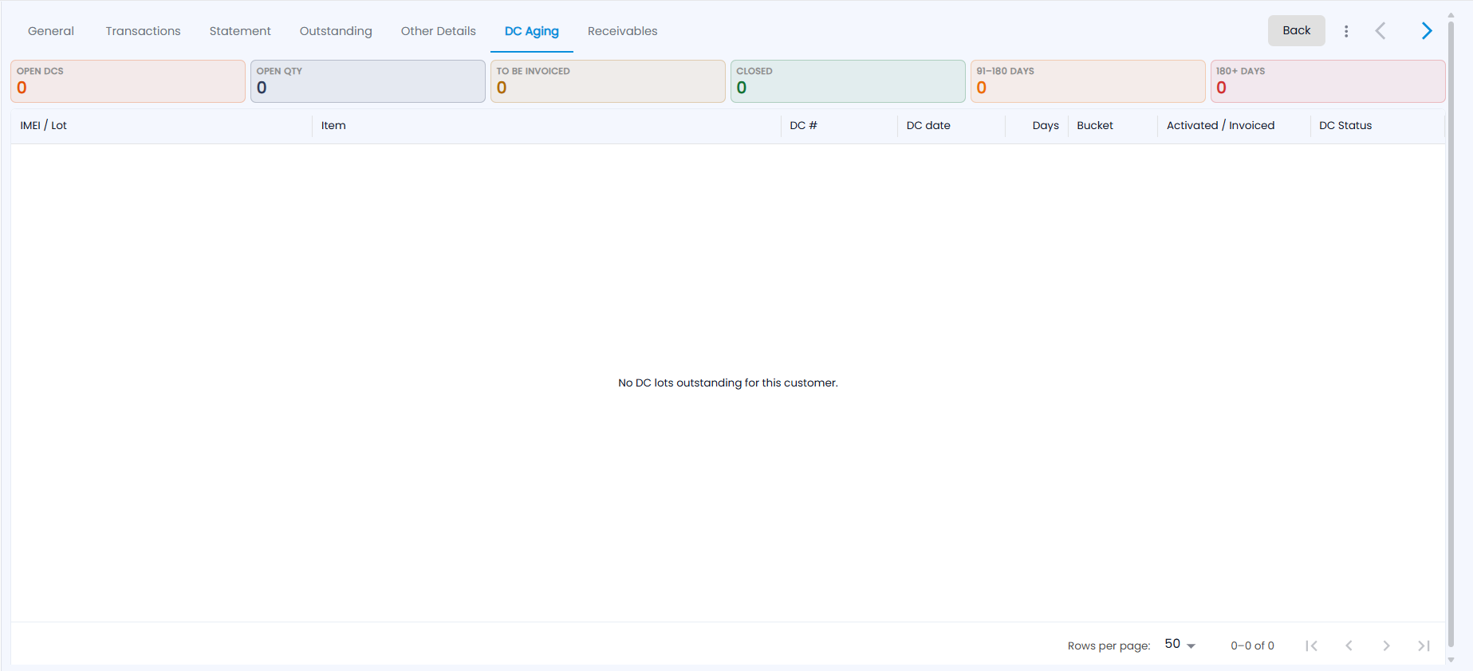Screen dimensions: 1473x671
Task: Click the '0–0 of 0' pagination text
Action: 1252,645
